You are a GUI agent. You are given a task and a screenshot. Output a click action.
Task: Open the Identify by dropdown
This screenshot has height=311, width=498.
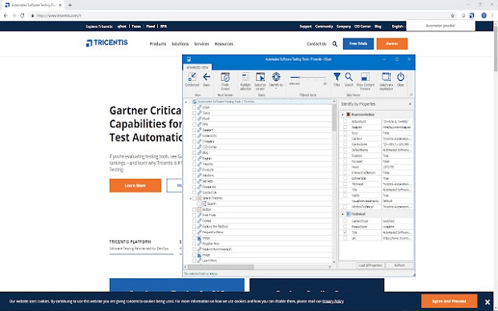276,81
